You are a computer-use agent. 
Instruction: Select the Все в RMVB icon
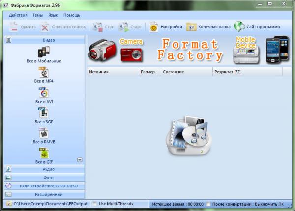43,133
